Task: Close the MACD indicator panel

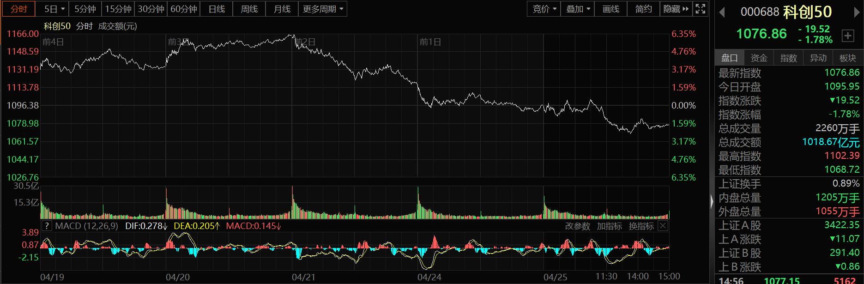Action: coord(663,226)
